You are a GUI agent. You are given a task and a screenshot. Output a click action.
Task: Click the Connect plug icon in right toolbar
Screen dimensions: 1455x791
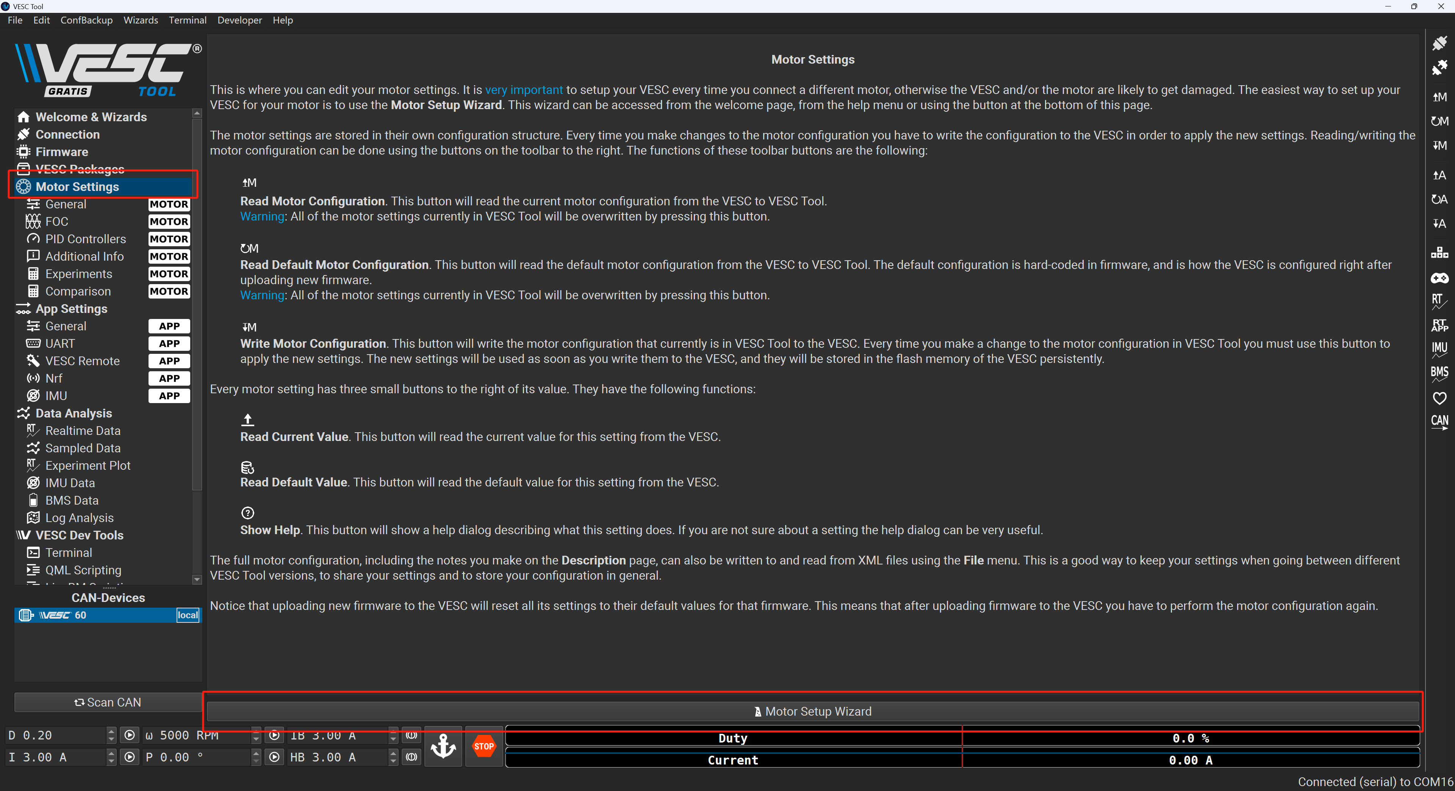[x=1439, y=43]
